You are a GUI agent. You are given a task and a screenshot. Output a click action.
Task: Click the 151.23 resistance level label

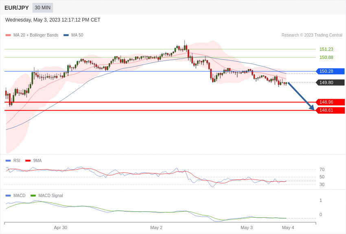coord(326,49)
